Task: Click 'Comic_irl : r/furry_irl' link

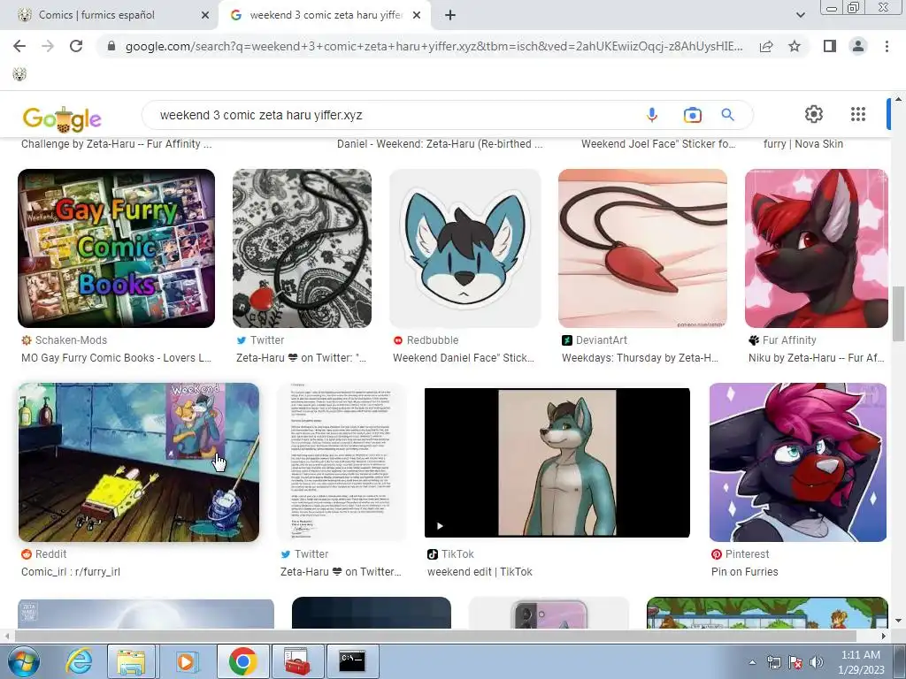Action: 71,572
